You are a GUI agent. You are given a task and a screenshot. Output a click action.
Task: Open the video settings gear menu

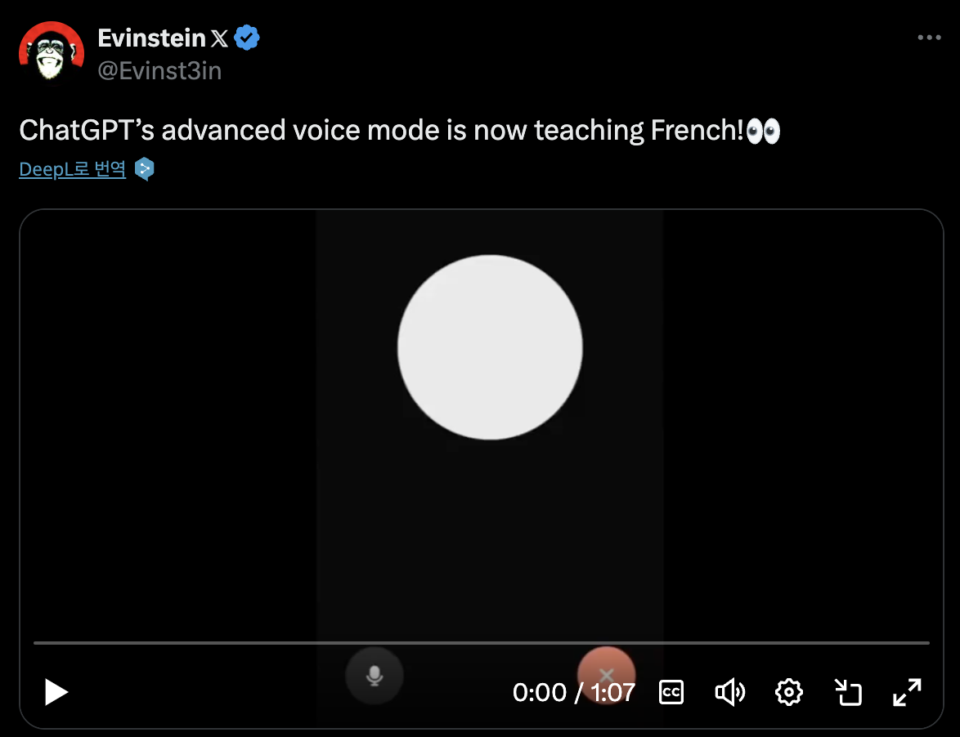pyautogui.click(x=788, y=692)
